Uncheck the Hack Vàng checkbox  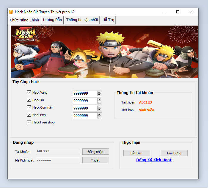[29, 93]
